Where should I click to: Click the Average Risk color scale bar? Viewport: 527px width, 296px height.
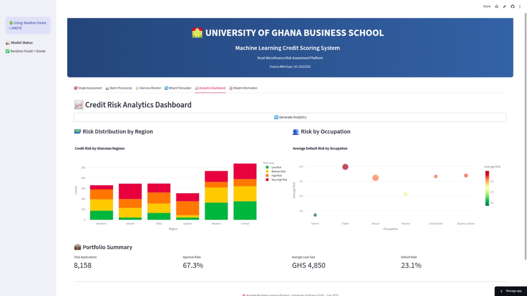[487, 188]
